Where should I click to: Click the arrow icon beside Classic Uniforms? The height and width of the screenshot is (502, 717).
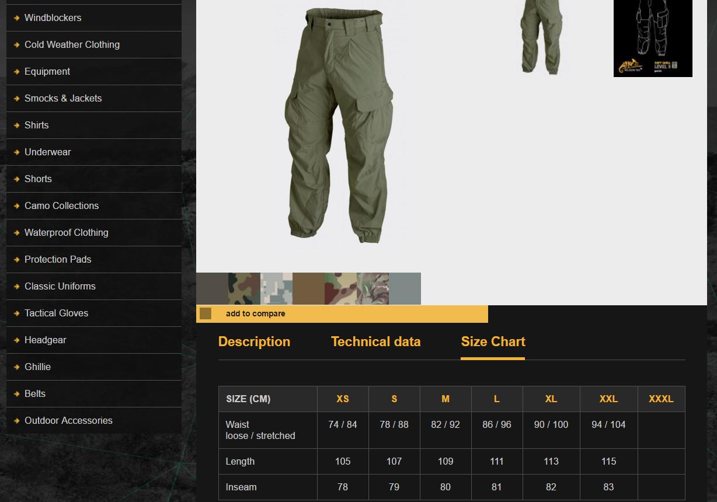16,286
